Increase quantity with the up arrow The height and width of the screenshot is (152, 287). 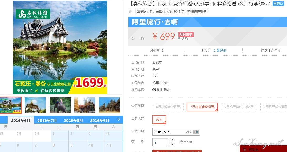click(172, 140)
